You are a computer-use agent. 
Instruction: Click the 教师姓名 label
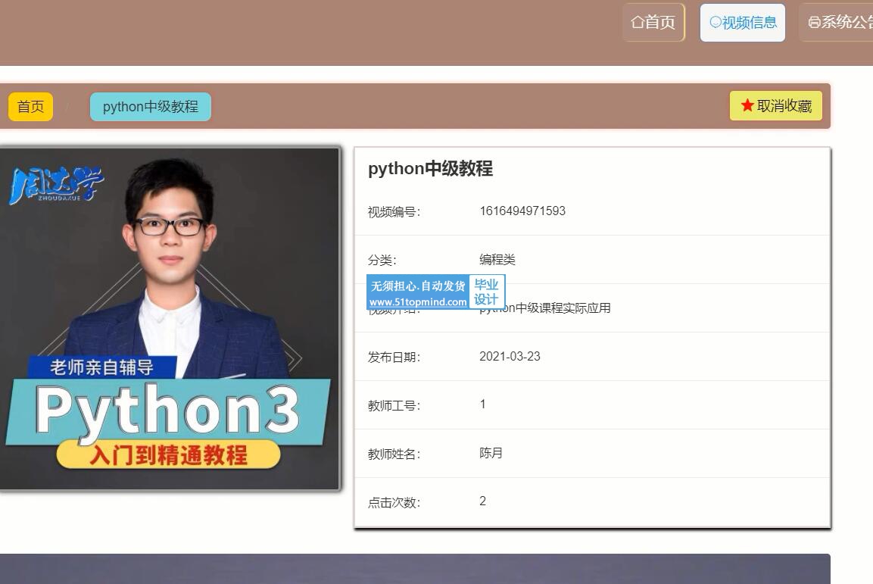pyautogui.click(x=394, y=454)
